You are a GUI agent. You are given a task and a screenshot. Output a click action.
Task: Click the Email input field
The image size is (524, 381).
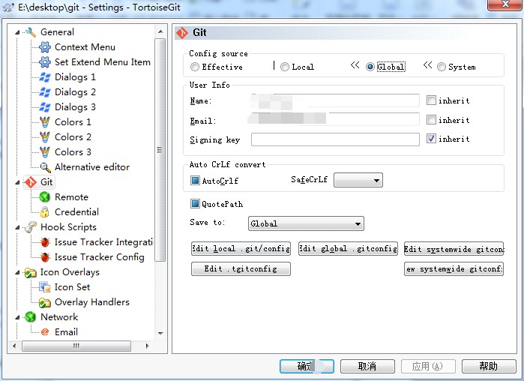coord(335,119)
